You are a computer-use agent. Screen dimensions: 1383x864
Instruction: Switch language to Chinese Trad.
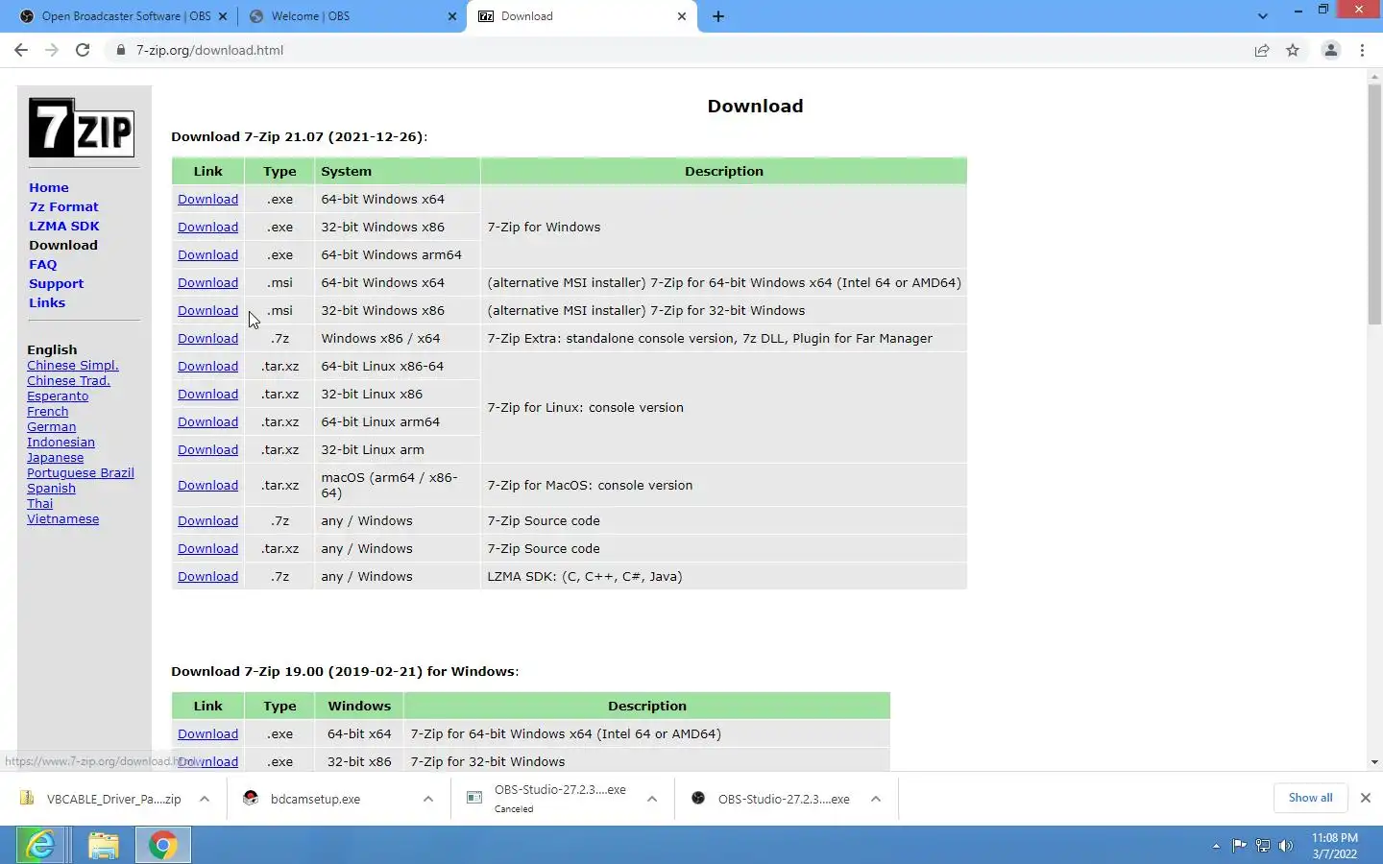tap(68, 381)
